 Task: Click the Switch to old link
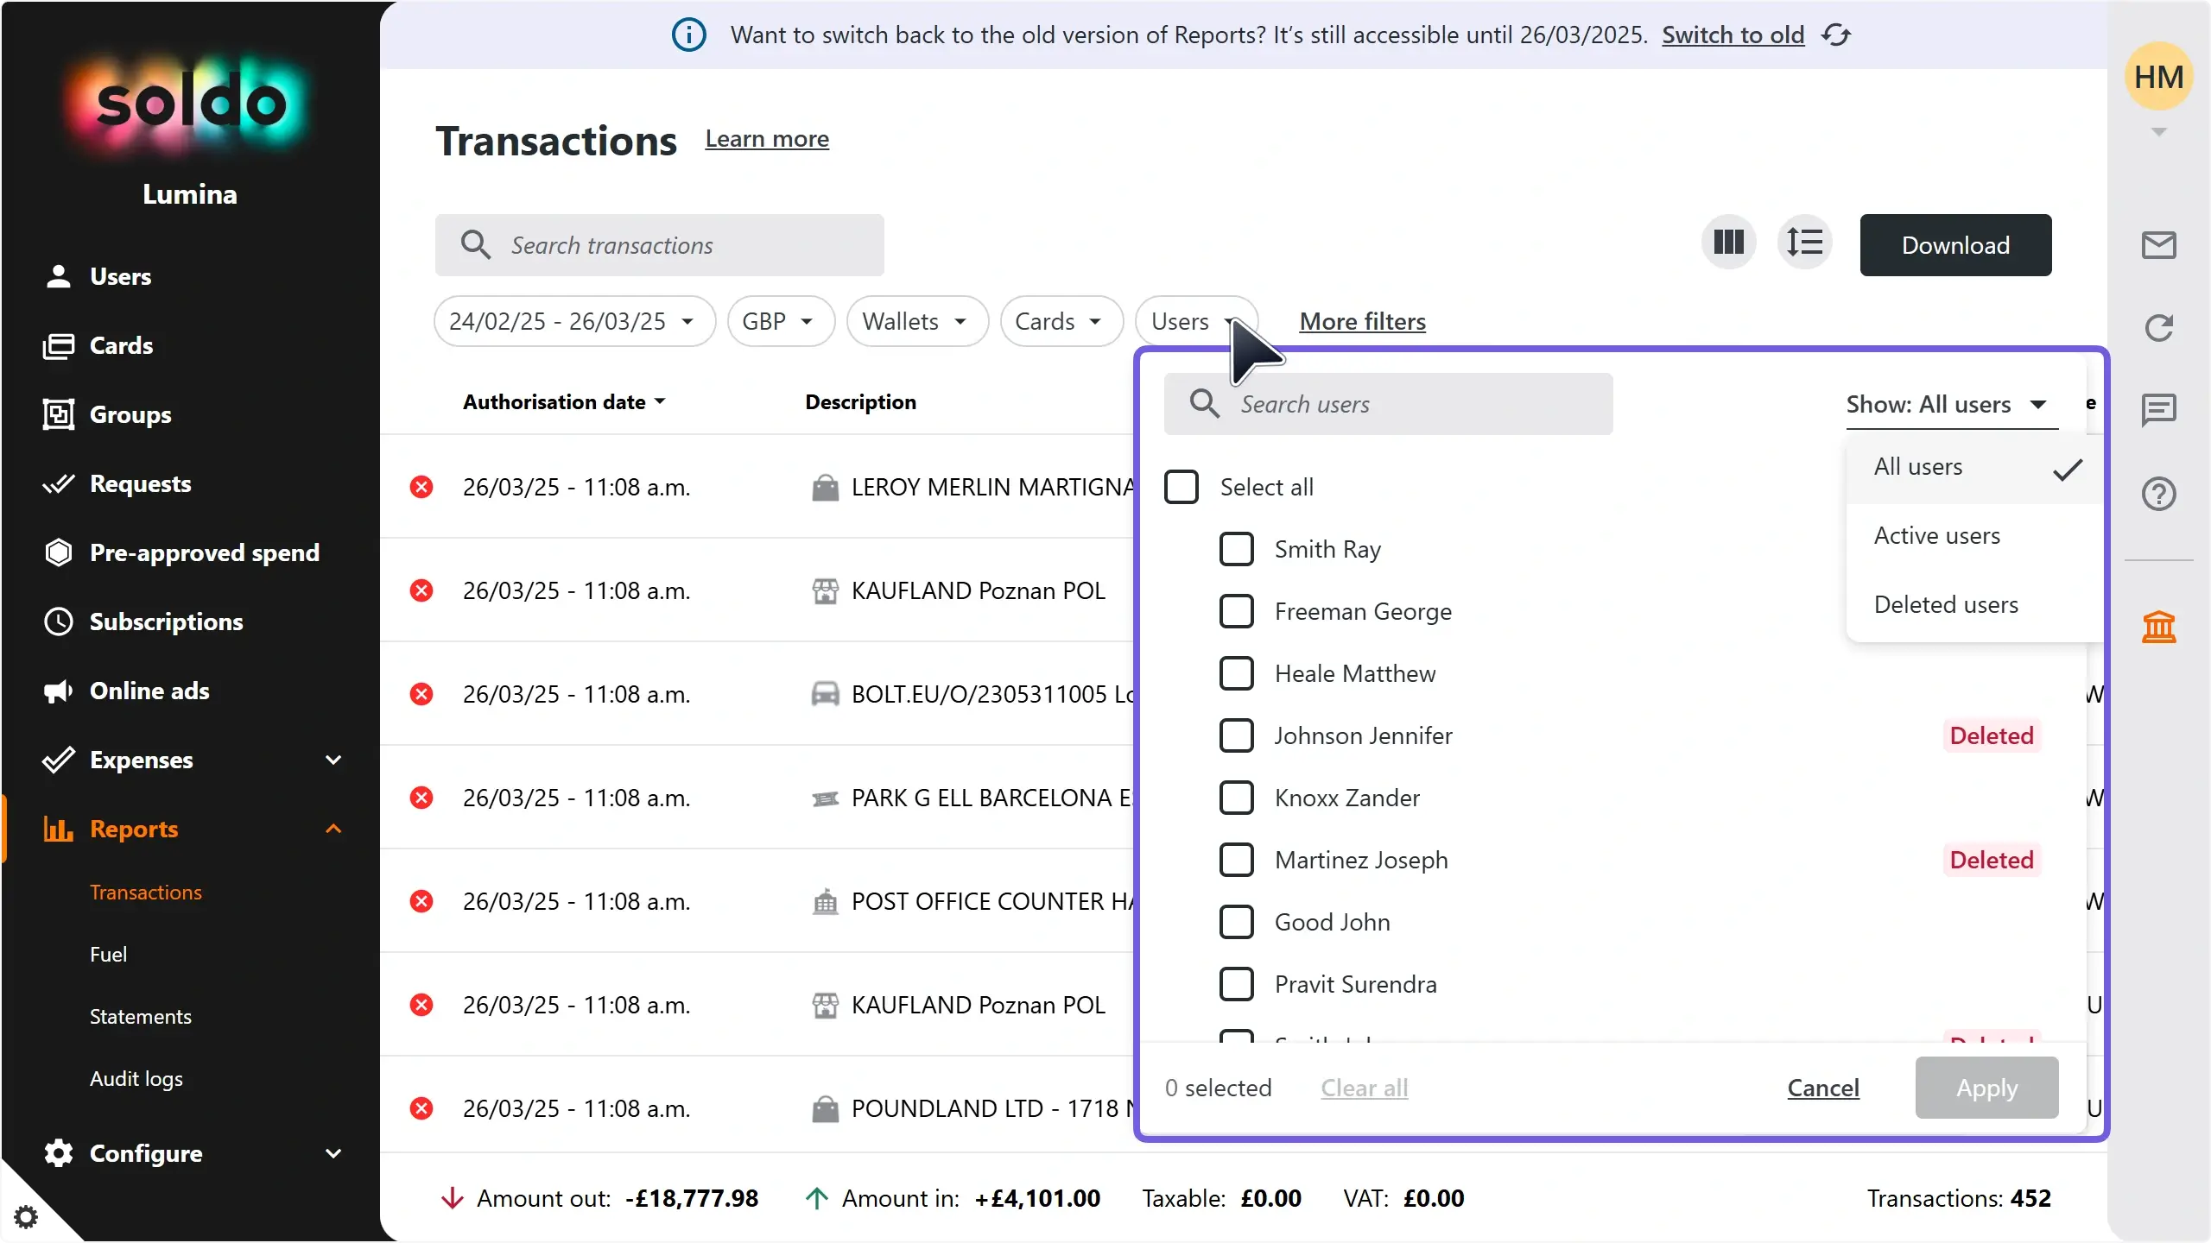coord(1733,35)
